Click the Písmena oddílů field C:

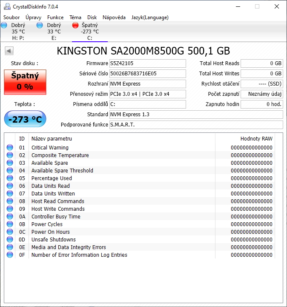pos(148,104)
